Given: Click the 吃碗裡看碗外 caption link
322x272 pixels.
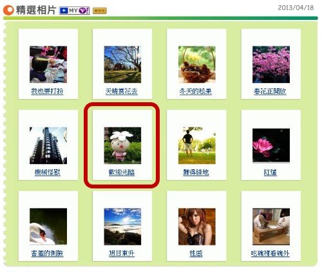Looking at the screenshot, I should (x=270, y=253).
